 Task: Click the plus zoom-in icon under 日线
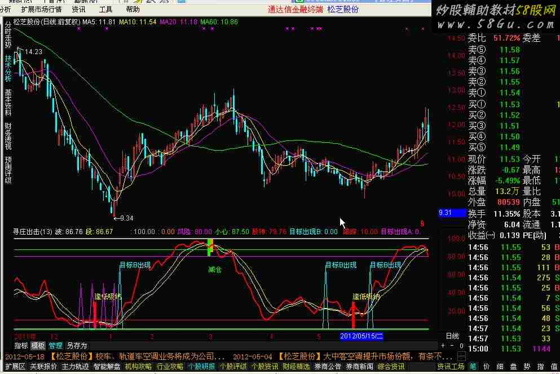443,345
